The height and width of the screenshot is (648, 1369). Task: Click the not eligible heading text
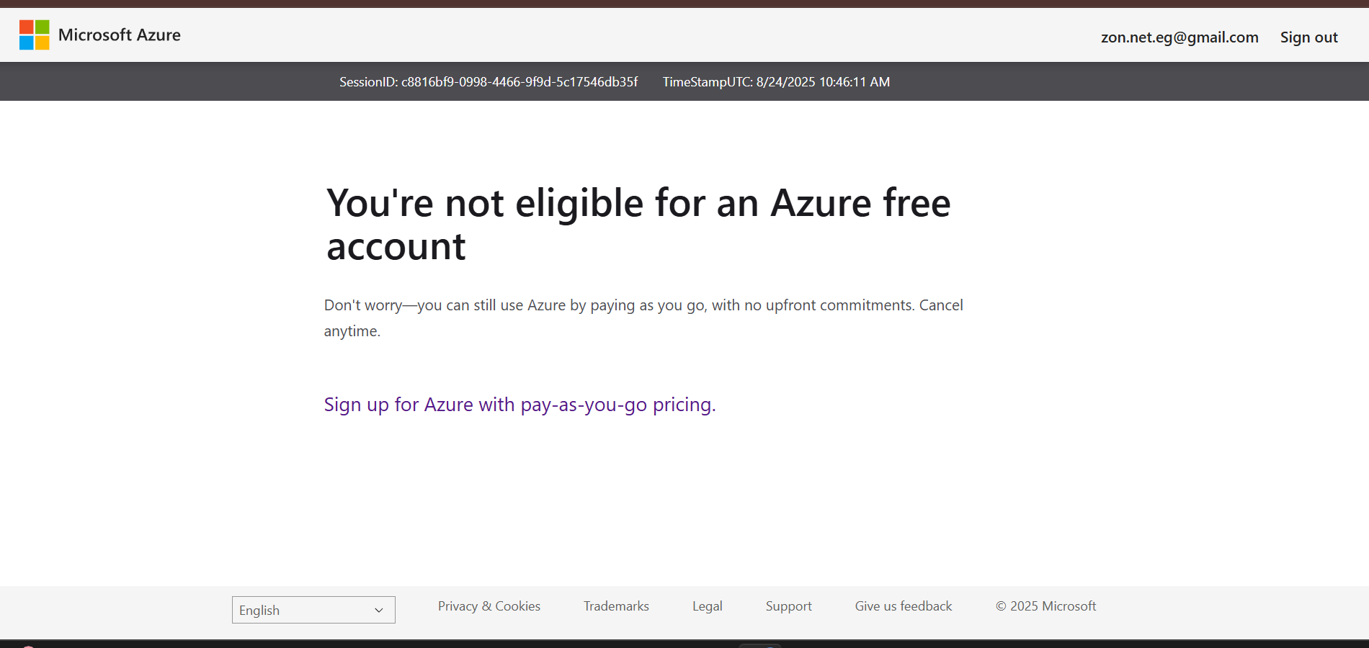(x=638, y=225)
